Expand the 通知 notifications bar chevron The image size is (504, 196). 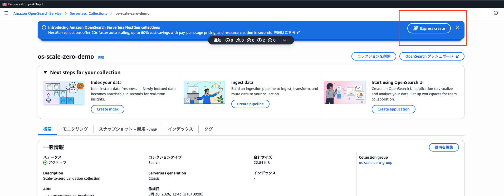(285, 40)
